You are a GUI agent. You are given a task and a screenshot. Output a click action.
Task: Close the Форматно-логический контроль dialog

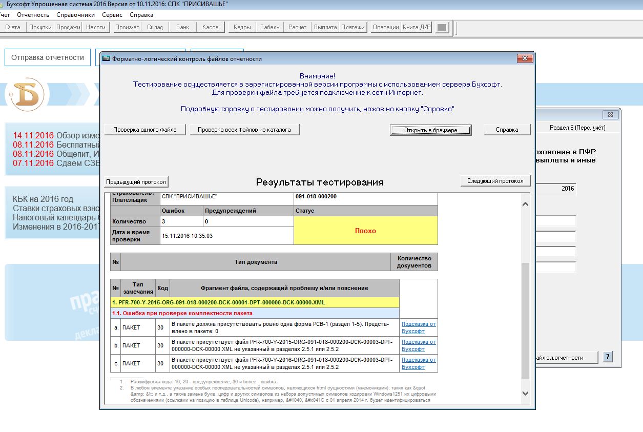pyautogui.click(x=525, y=59)
